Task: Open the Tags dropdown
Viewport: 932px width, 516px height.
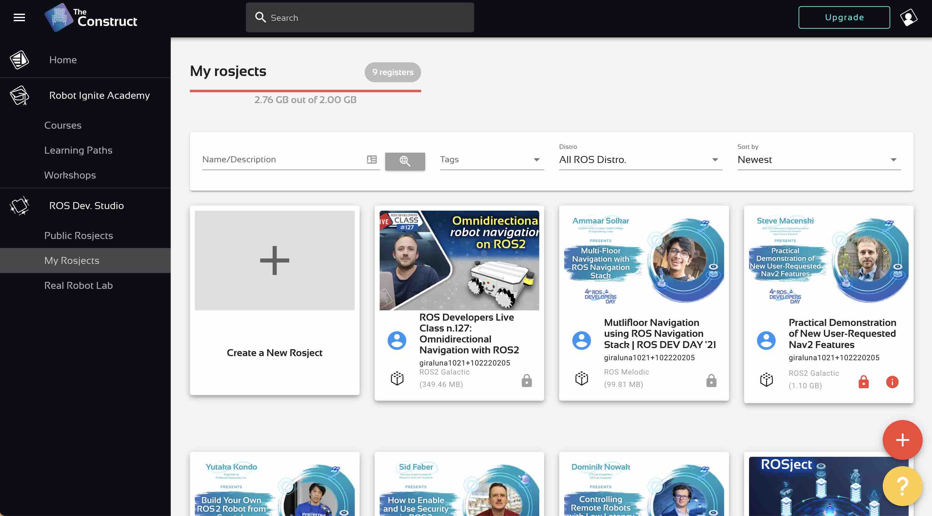Action: 492,160
